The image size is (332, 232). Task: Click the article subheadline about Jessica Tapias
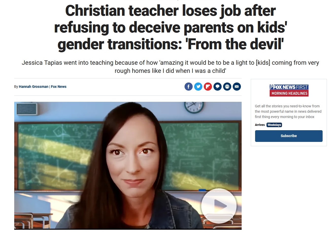click(x=170, y=67)
